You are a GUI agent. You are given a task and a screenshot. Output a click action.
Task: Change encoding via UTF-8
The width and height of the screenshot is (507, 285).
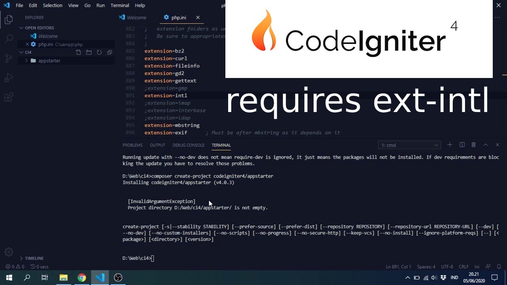[x=447, y=267]
